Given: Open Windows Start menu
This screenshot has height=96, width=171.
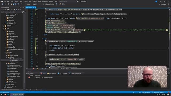Looking at the screenshot, I should 2,95.
